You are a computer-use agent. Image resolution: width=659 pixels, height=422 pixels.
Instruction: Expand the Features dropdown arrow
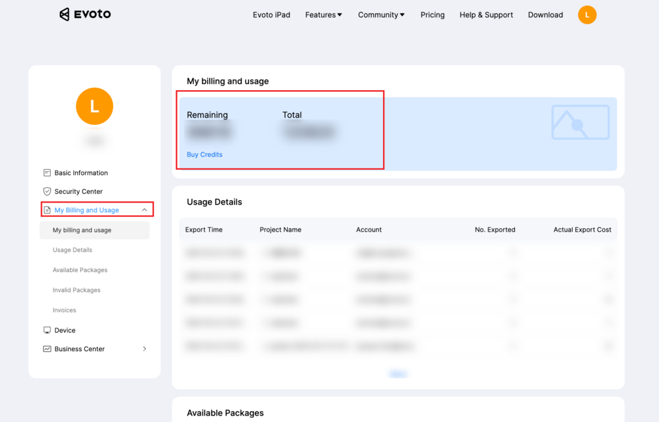click(x=340, y=15)
